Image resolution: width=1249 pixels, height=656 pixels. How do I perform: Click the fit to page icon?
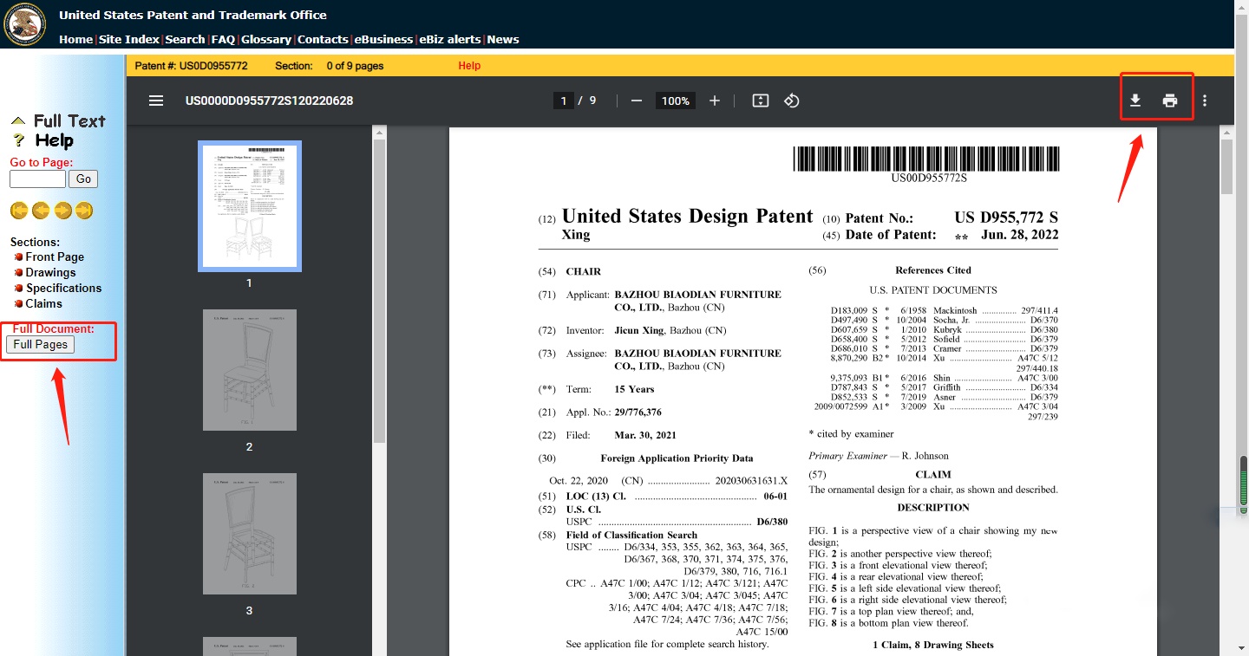[761, 101]
